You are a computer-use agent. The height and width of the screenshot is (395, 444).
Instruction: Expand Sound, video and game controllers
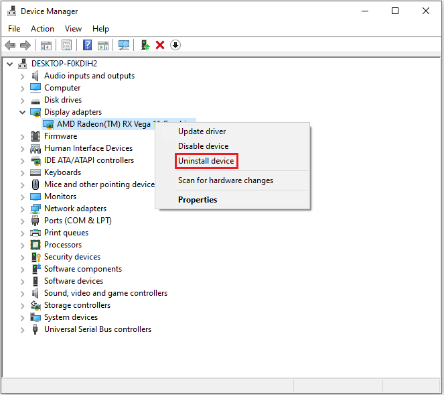click(x=23, y=293)
